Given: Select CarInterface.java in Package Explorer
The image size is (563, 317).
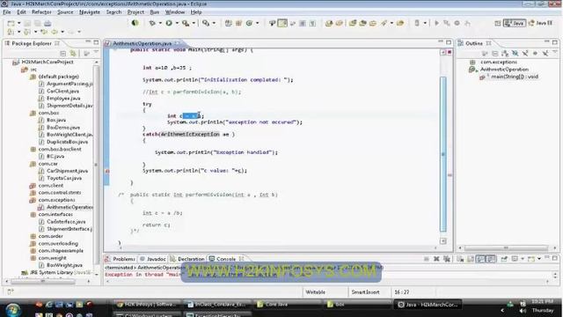Looking at the screenshot, I should tap(66, 222).
